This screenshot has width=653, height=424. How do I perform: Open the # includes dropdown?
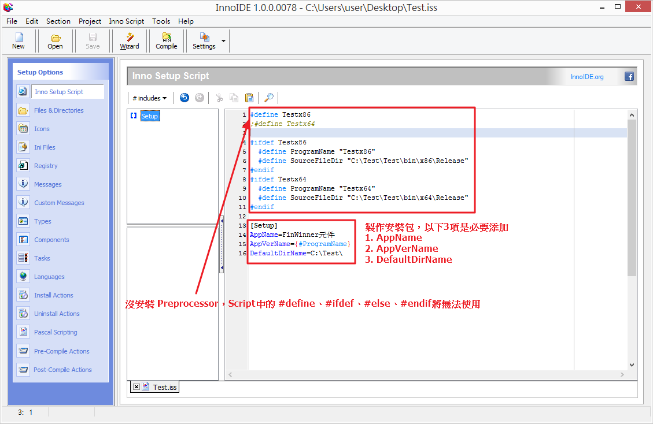[149, 98]
